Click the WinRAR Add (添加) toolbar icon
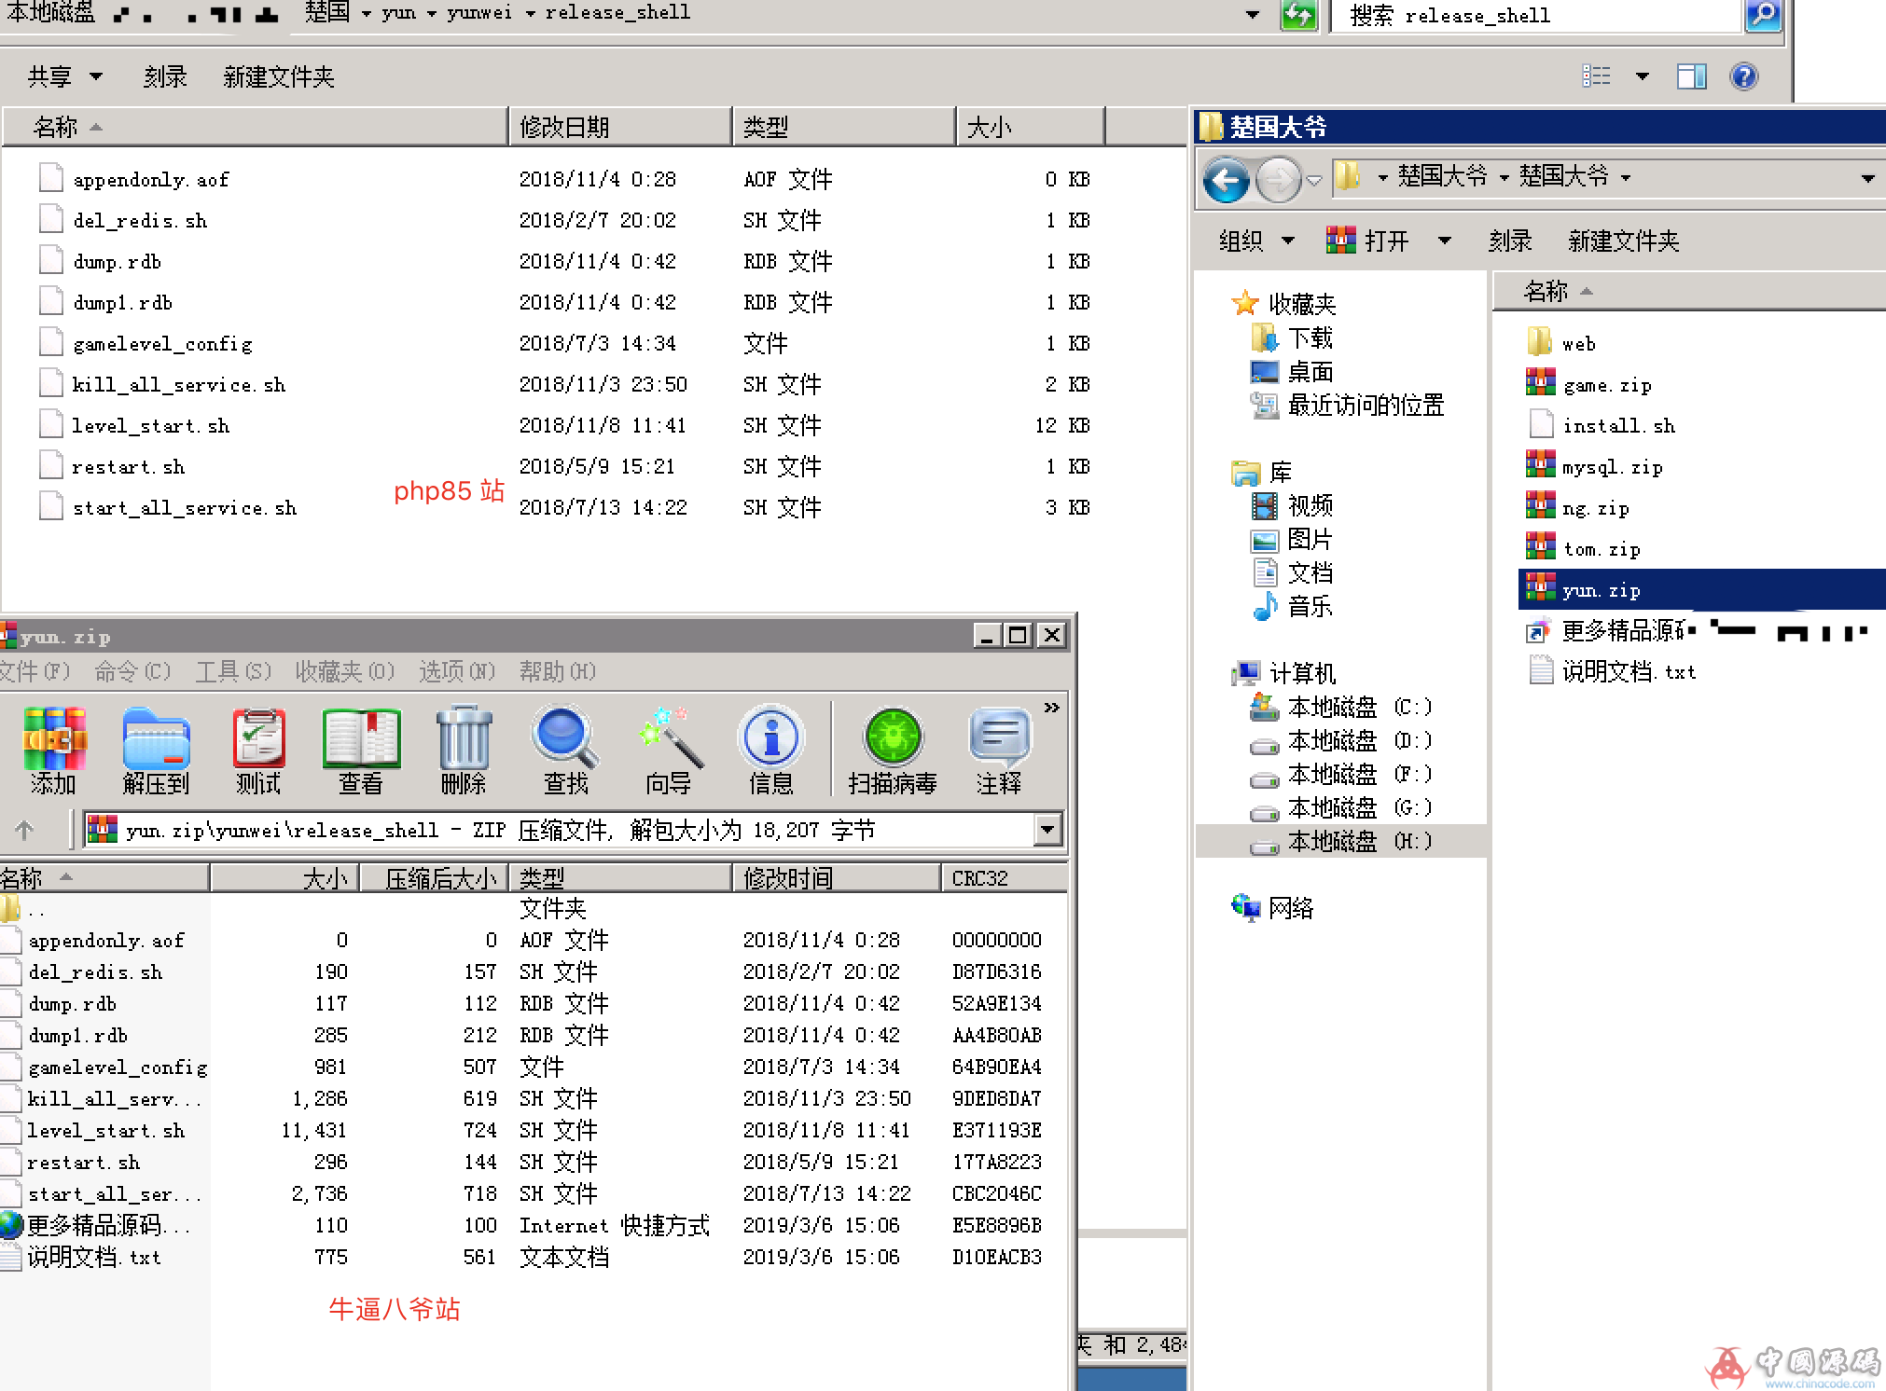The width and height of the screenshot is (1886, 1391). tap(53, 751)
